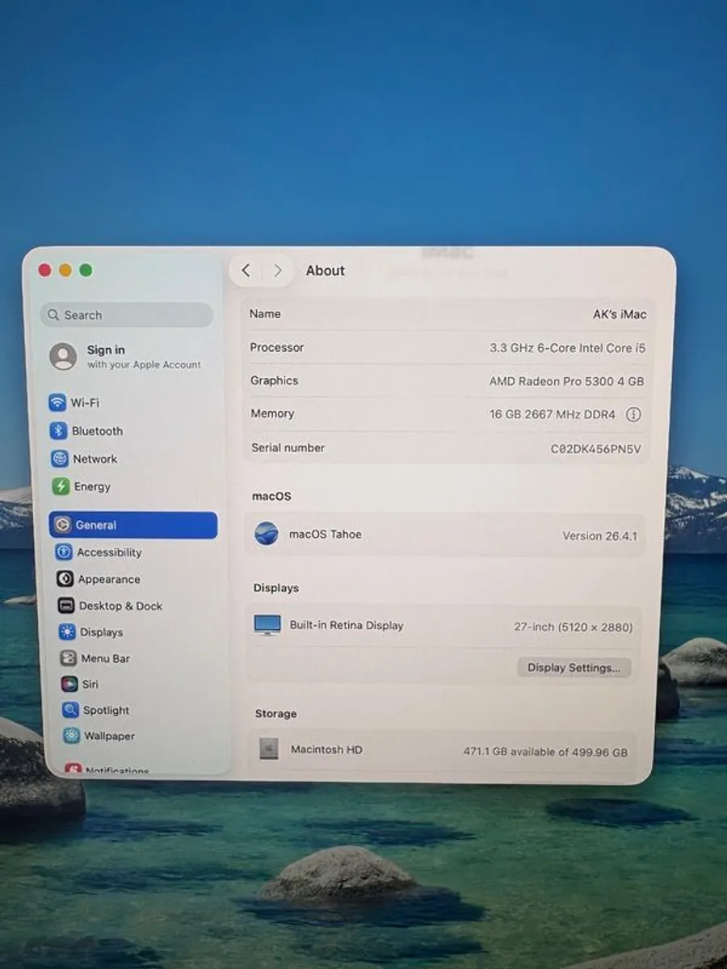The image size is (727, 969).
Task: Focus the Search field
Action: 126,315
